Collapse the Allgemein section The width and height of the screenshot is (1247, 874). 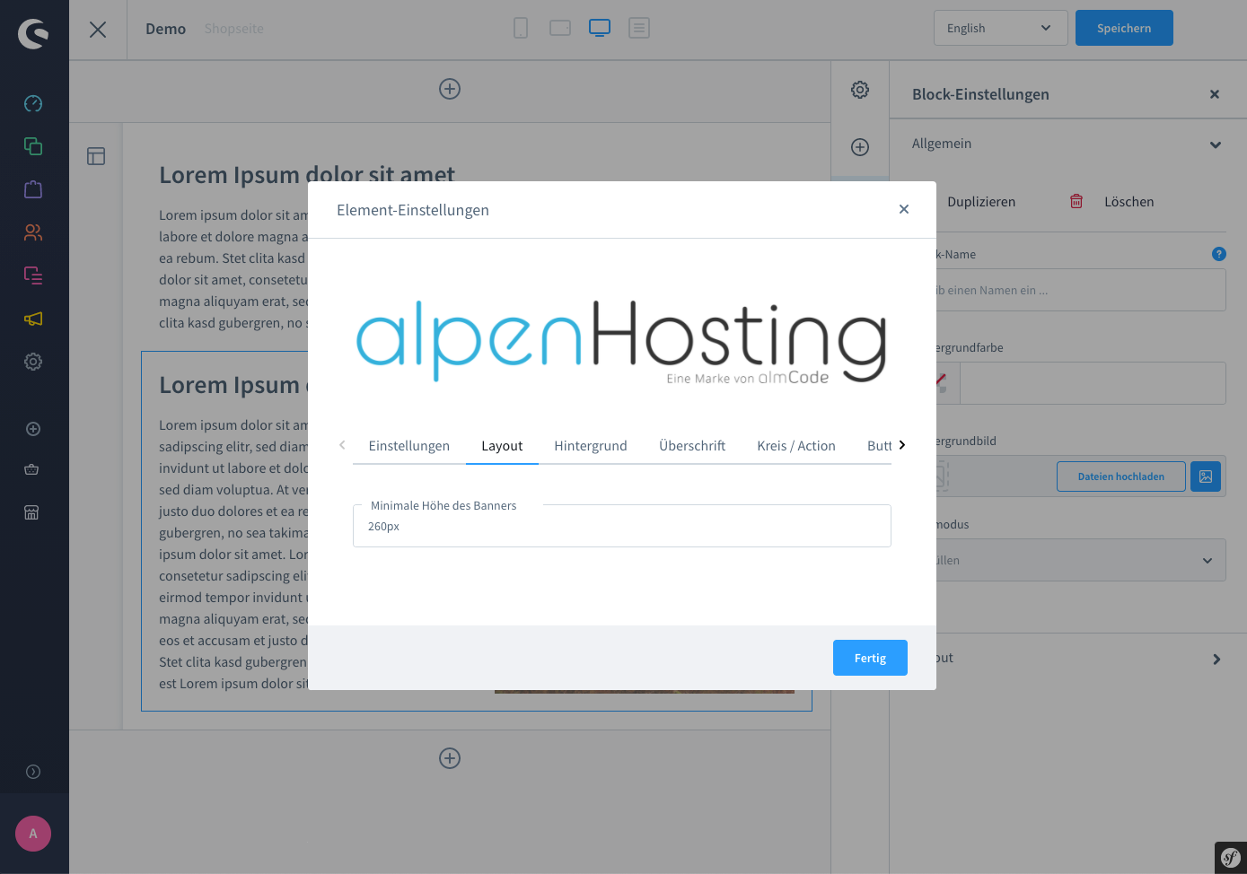(x=1216, y=144)
